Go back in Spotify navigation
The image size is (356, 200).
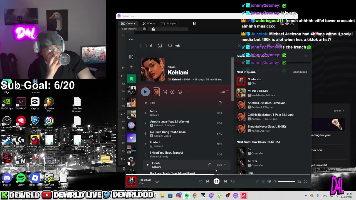click(141, 46)
